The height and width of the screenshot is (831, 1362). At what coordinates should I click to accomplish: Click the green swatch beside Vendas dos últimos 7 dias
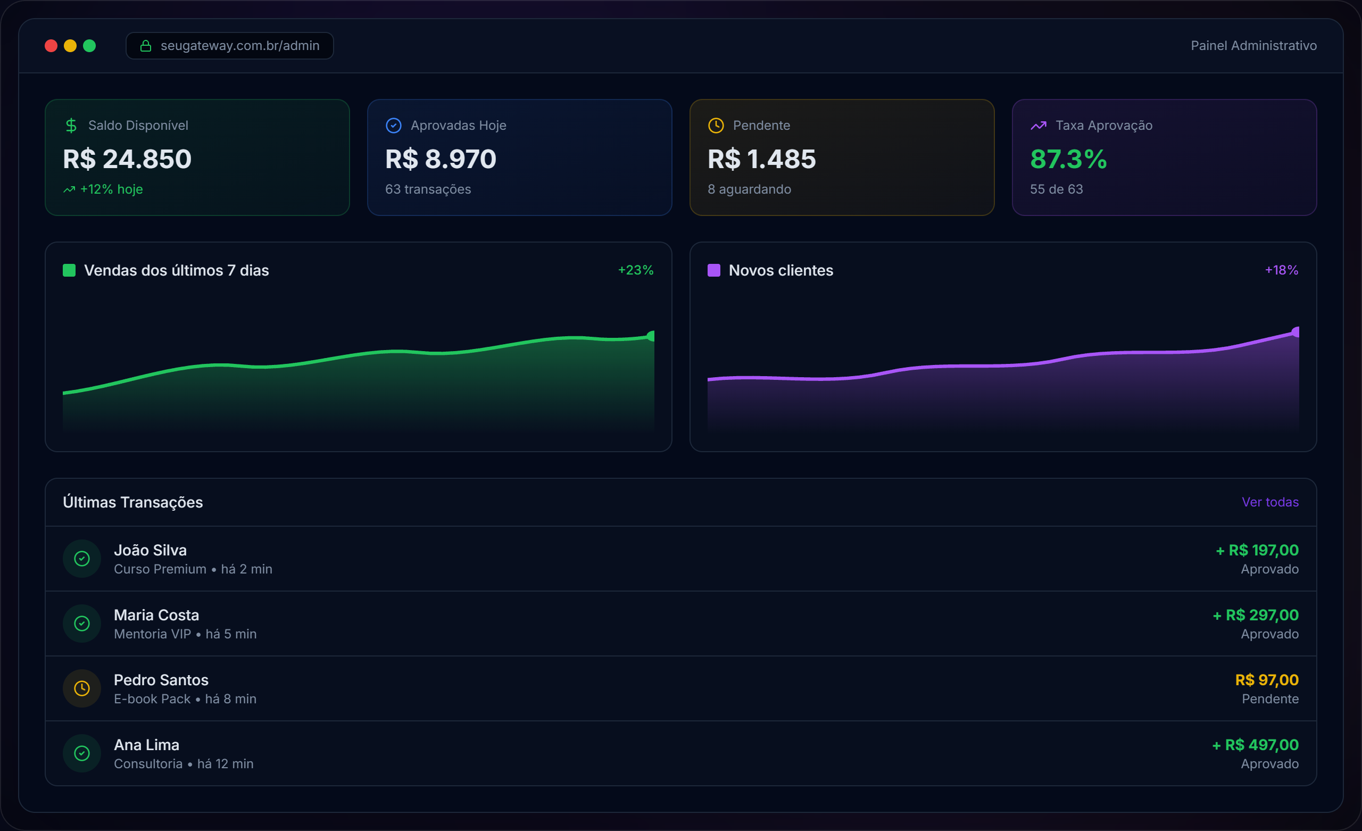coord(69,270)
